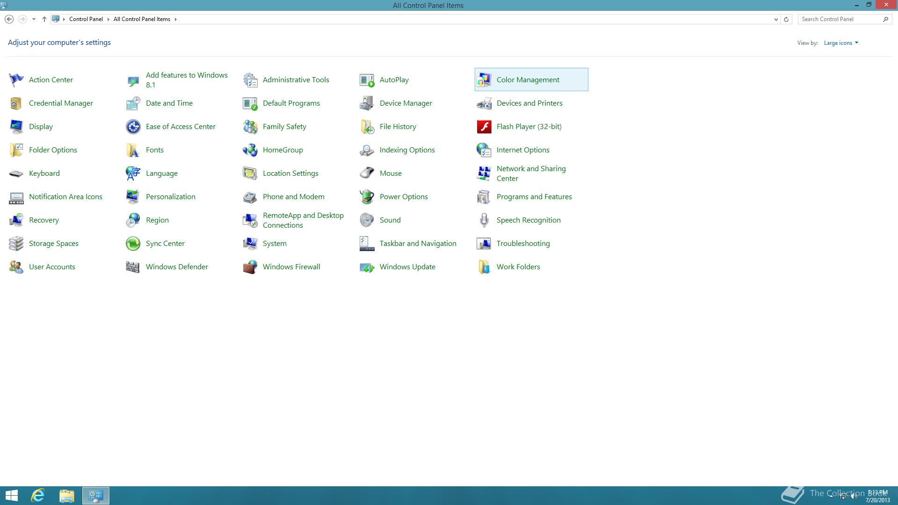Expand the All Control Panel Items breadcrumb chevron
Viewport: 898px width, 505px height.
pyautogui.click(x=176, y=19)
